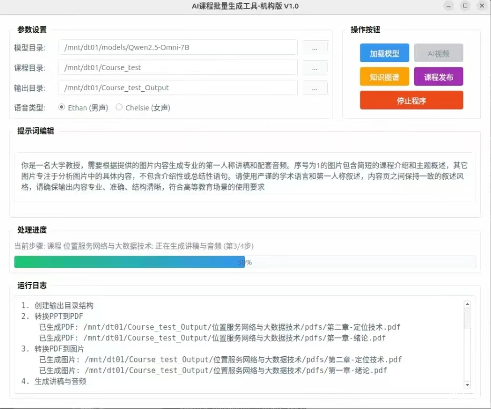Click the 操作按钮 section heading

[x=366, y=30]
